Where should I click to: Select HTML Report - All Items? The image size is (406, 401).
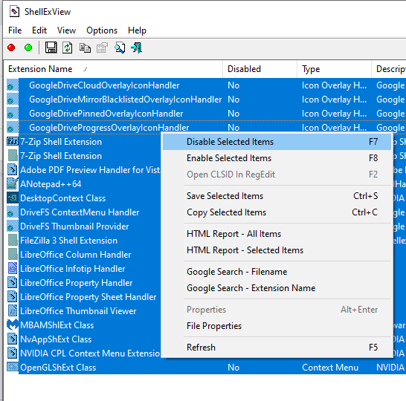point(277,234)
